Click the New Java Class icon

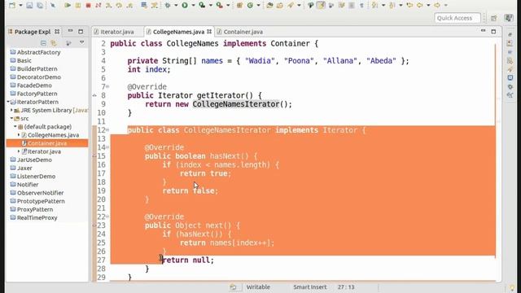pos(250,5)
